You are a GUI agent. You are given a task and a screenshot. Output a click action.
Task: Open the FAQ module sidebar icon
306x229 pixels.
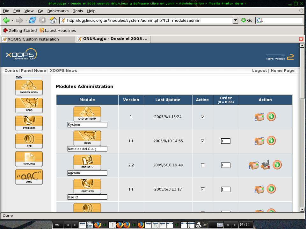pos(29,141)
